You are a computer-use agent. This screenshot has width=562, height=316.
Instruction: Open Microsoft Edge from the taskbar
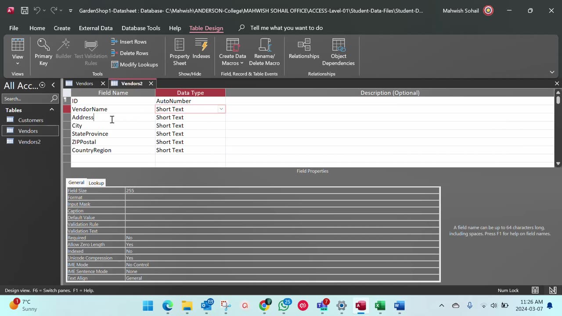[168, 305]
